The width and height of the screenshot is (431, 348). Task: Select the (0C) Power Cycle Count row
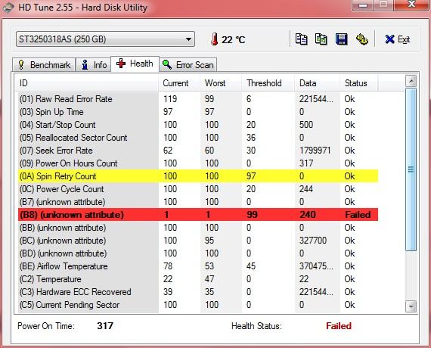198,189
